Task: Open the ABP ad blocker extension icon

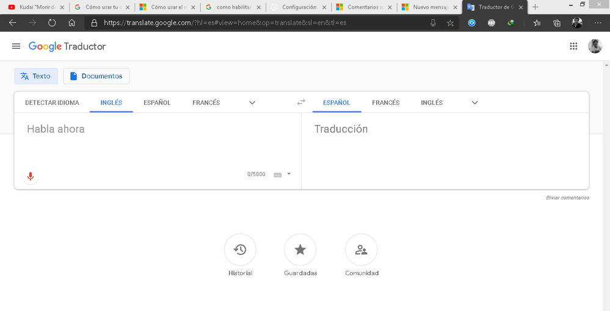Action: click(x=492, y=23)
